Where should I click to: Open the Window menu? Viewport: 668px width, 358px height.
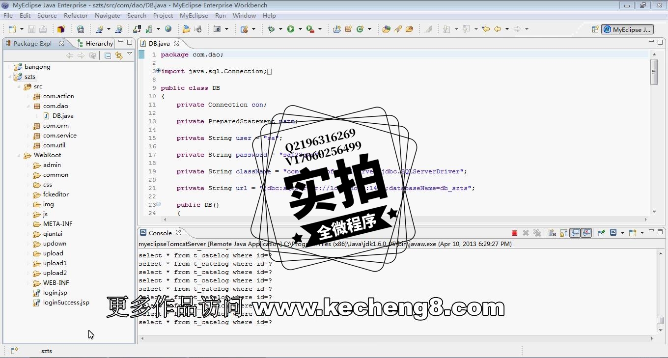tap(244, 16)
